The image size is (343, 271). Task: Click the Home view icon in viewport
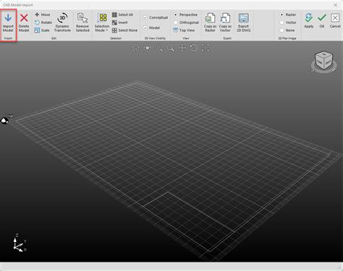[x=136, y=48]
